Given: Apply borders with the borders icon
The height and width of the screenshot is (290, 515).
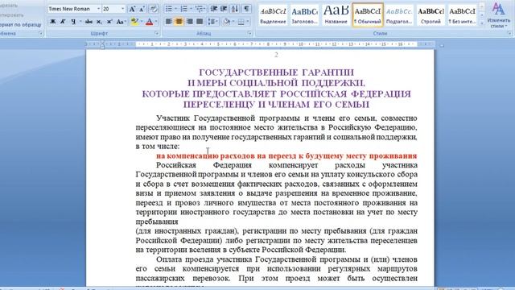Looking at the screenshot, I should (x=241, y=22).
